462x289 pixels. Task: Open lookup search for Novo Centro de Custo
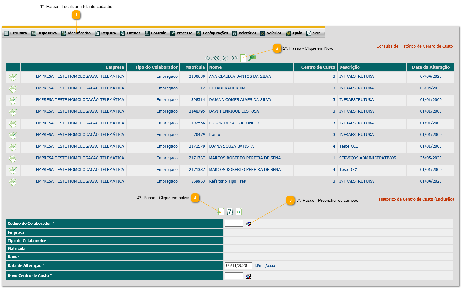point(248,276)
